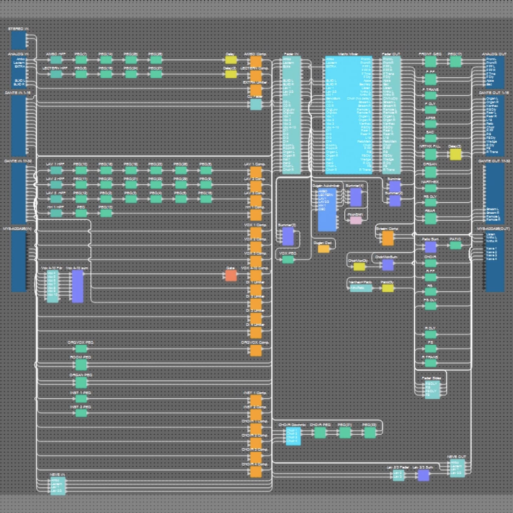Select the ROOM PEQ block
The height and width of the screenshot is (513, 513).
pos(81,365)
